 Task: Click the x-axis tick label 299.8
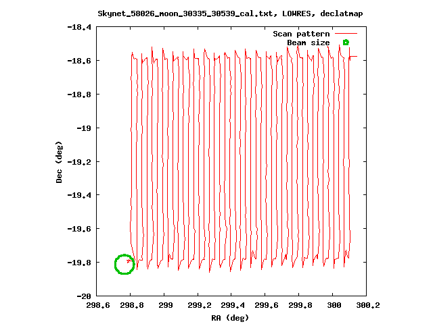coord(300,305)
